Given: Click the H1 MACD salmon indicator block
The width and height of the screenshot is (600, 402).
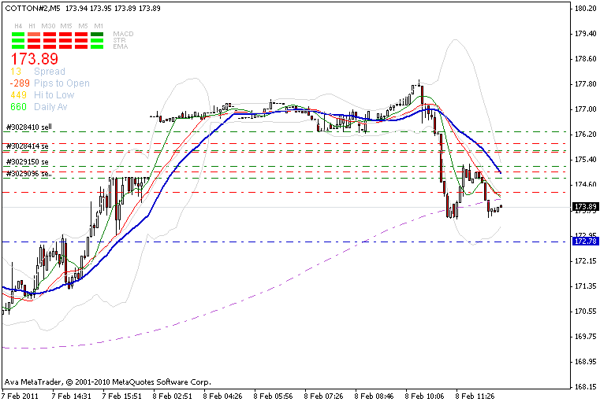Looking at the screenshot, I should pos(34,35).
